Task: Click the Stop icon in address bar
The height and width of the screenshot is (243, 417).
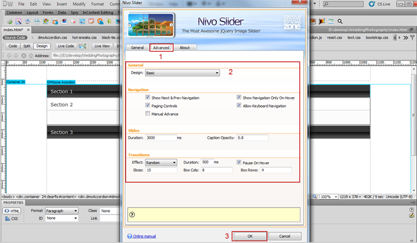Action: click(24, 55)
